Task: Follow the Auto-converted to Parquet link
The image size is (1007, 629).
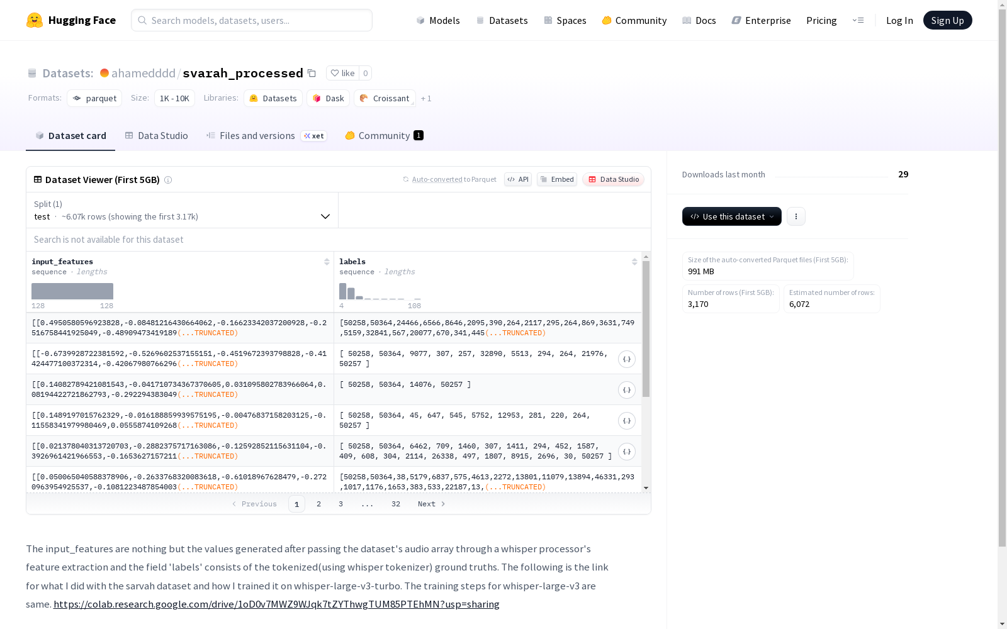Action: (x=437, y=179)
